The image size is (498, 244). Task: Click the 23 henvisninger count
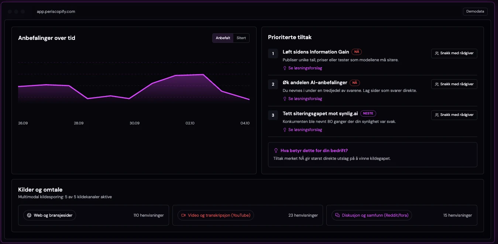point(303,215)
